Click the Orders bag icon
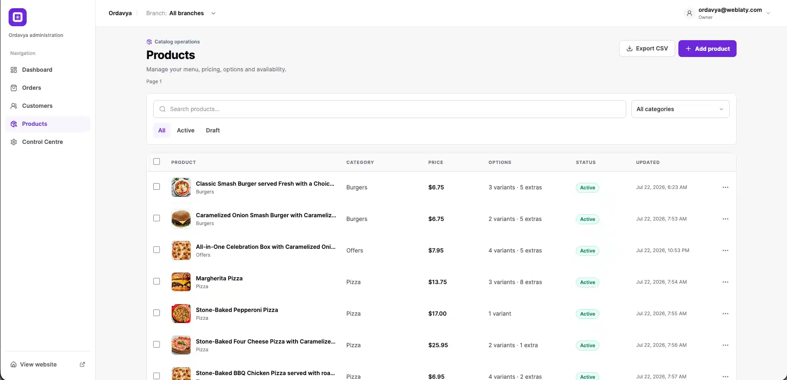 [x=14, y=88]
